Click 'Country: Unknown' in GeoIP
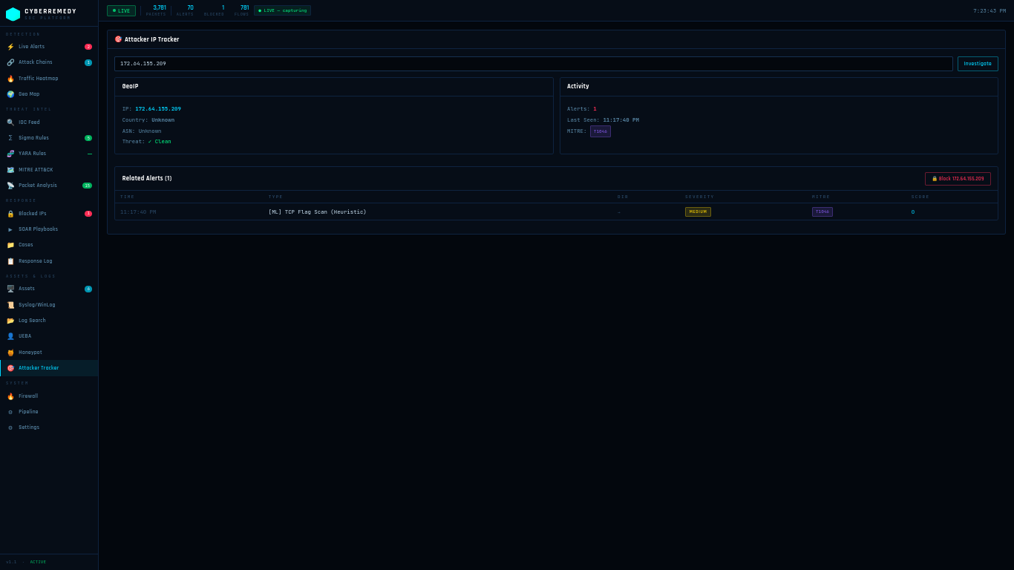Screen dimensions: 1014x570 coord(148,120)
